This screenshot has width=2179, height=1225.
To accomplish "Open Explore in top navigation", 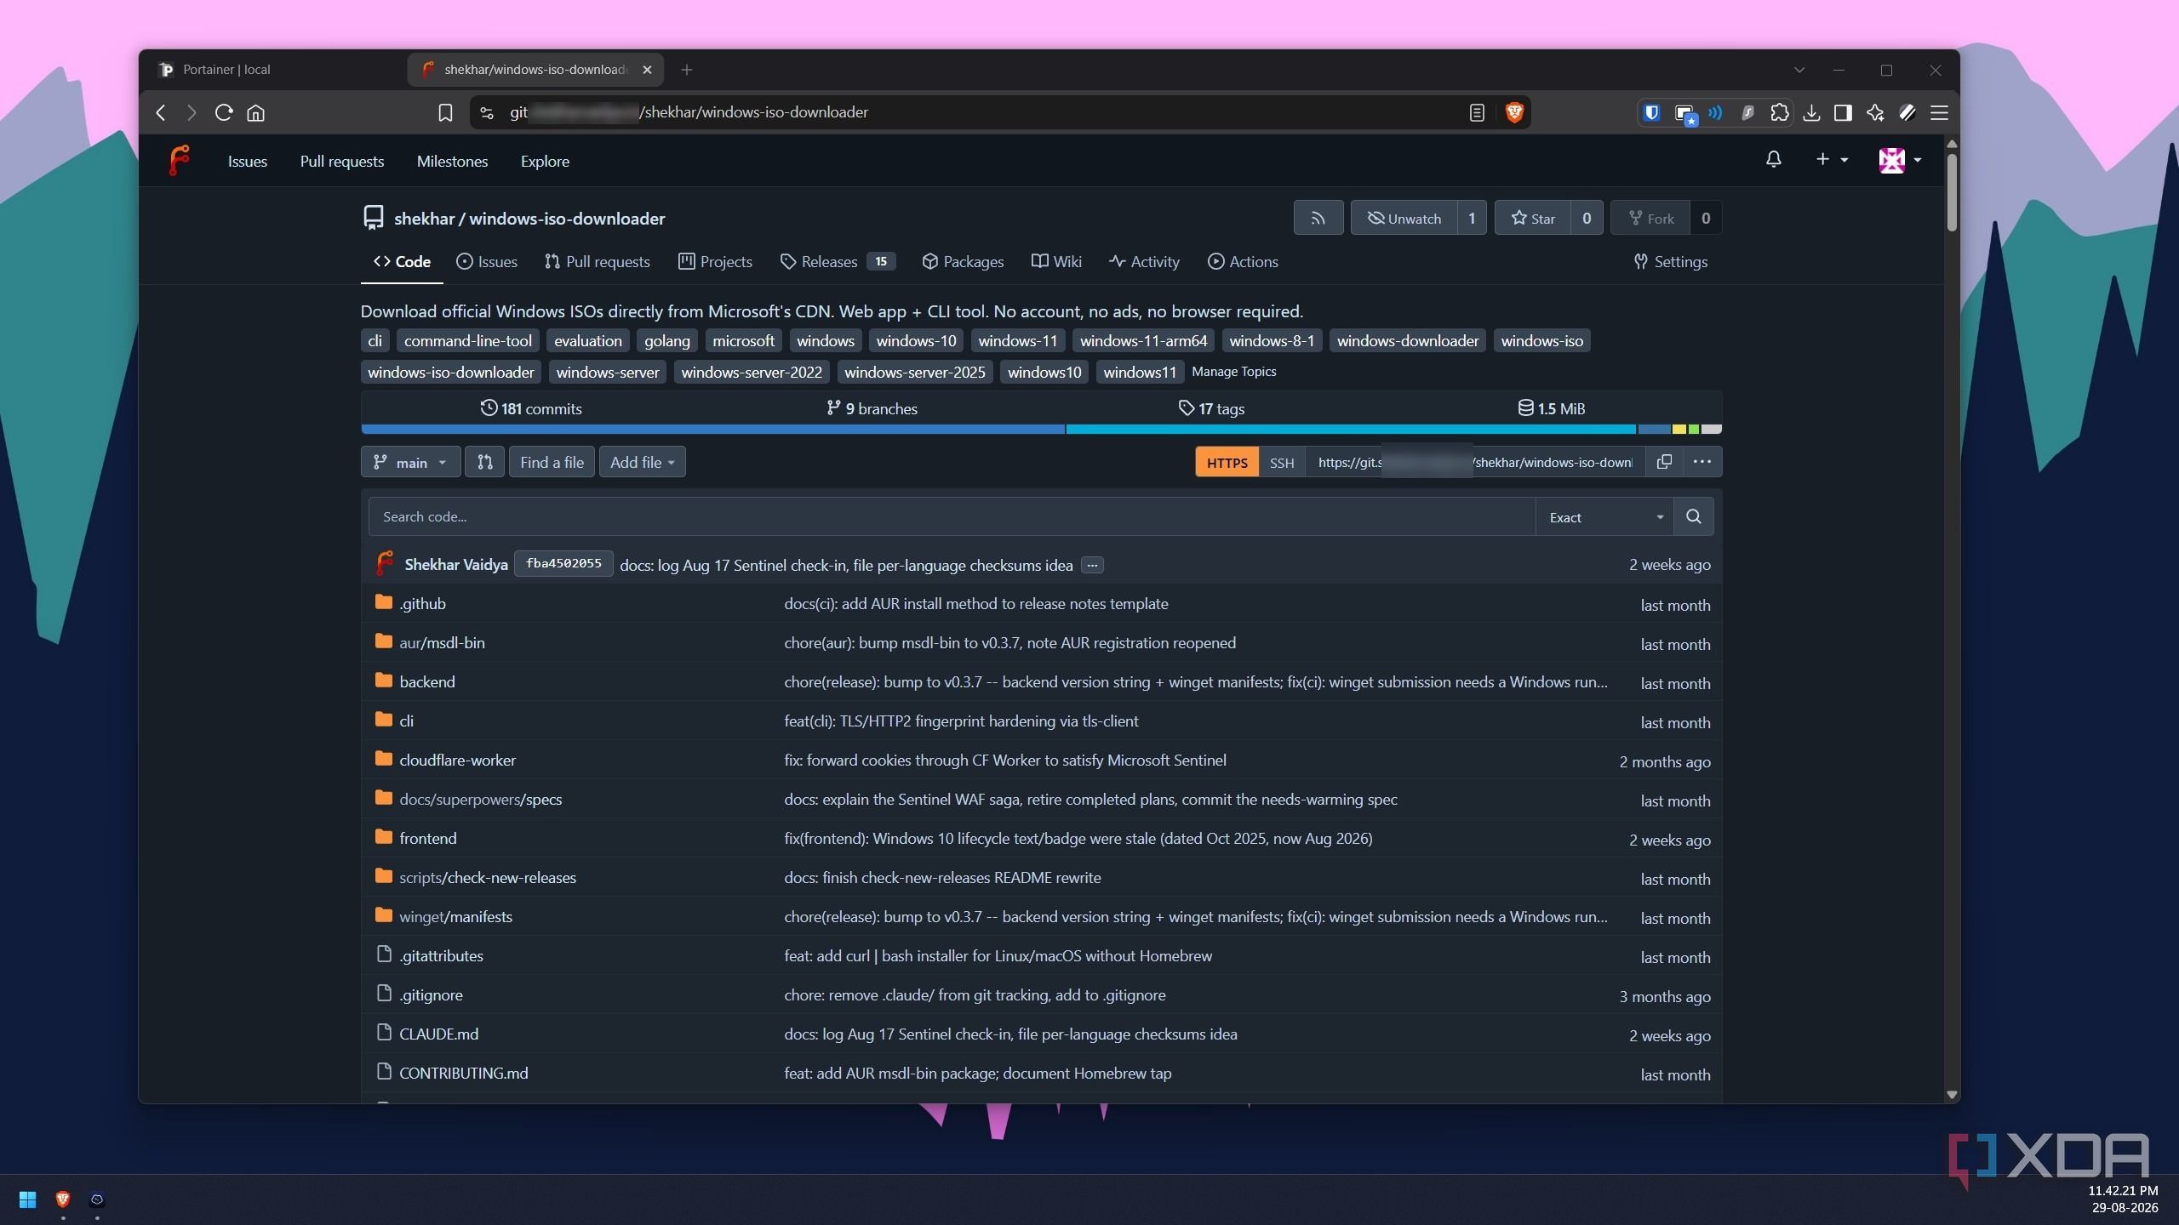I will click(x=545, y=161).
